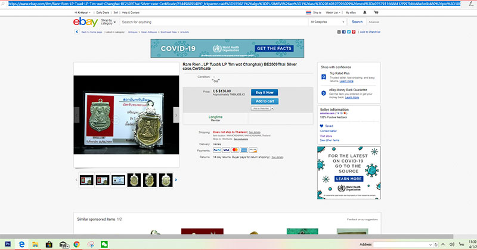Click the Thailand flag Ship to icon
The width and height of the screenshot is (477, 250).
(308, 12)
